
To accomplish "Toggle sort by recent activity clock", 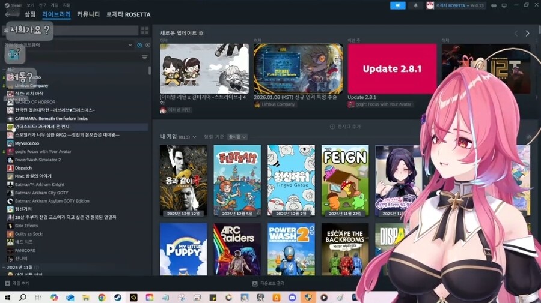I will click(139, 45).
